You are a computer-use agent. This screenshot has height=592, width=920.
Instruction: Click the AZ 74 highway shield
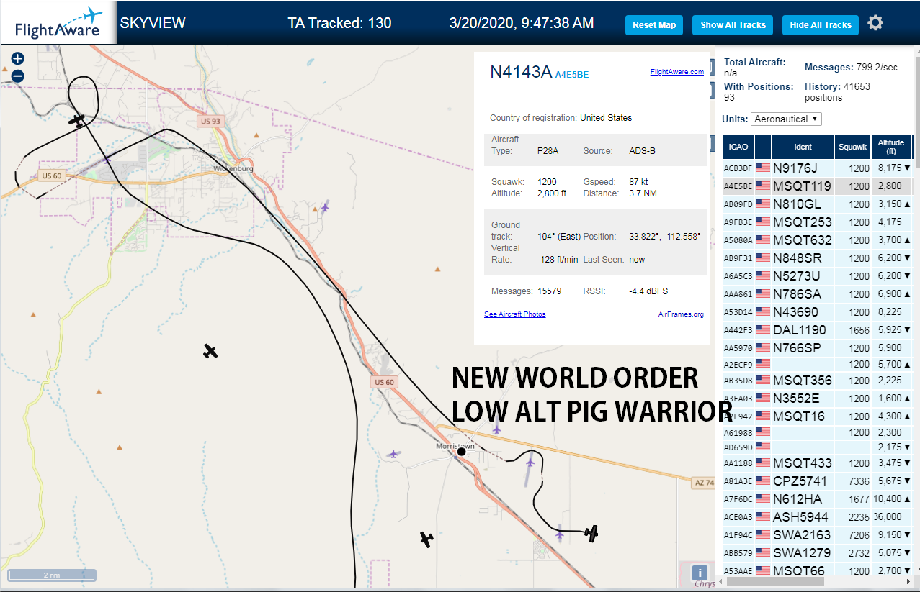point(704,483)
